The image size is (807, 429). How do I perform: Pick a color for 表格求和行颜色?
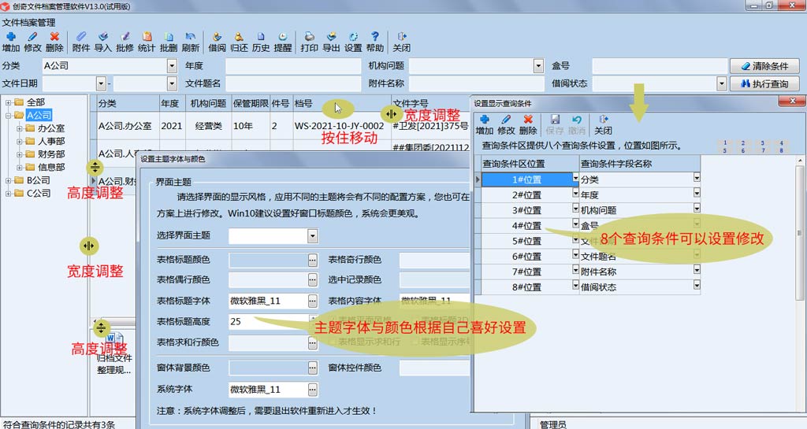(312, 342)
